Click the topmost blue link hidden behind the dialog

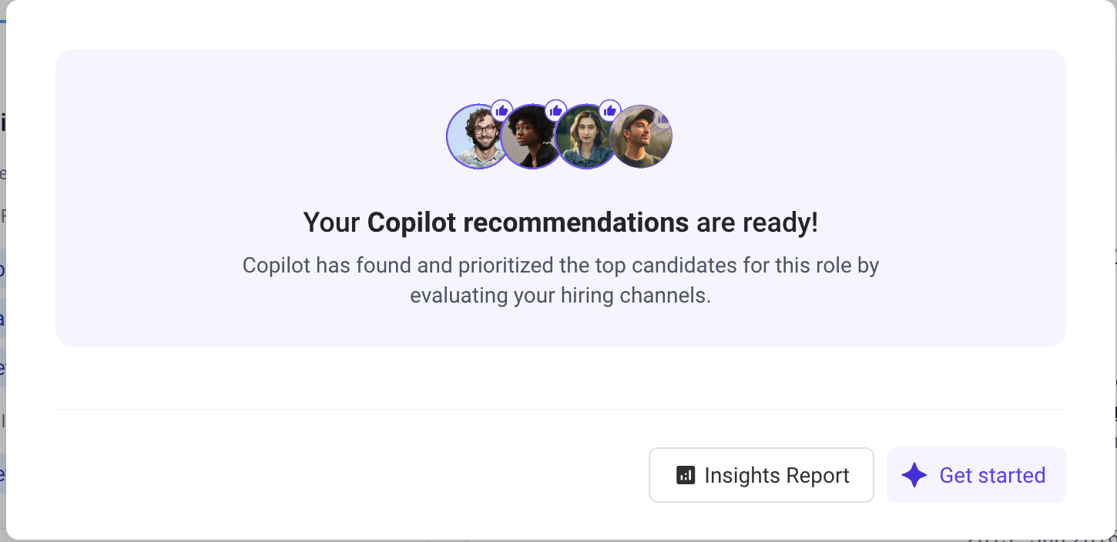pos(2,270)
